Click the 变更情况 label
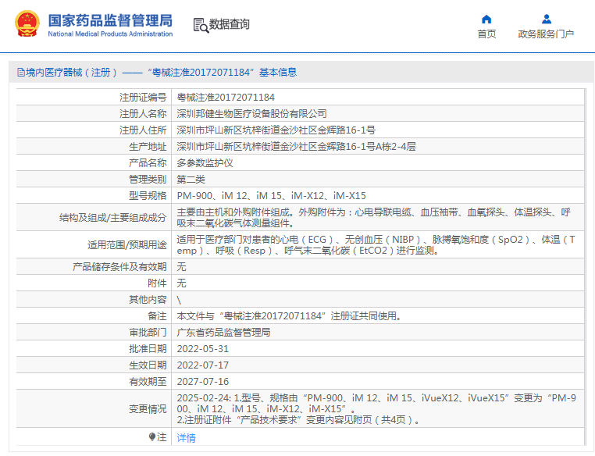Screen dimensions: 595x456 click(x=148, y=408)
